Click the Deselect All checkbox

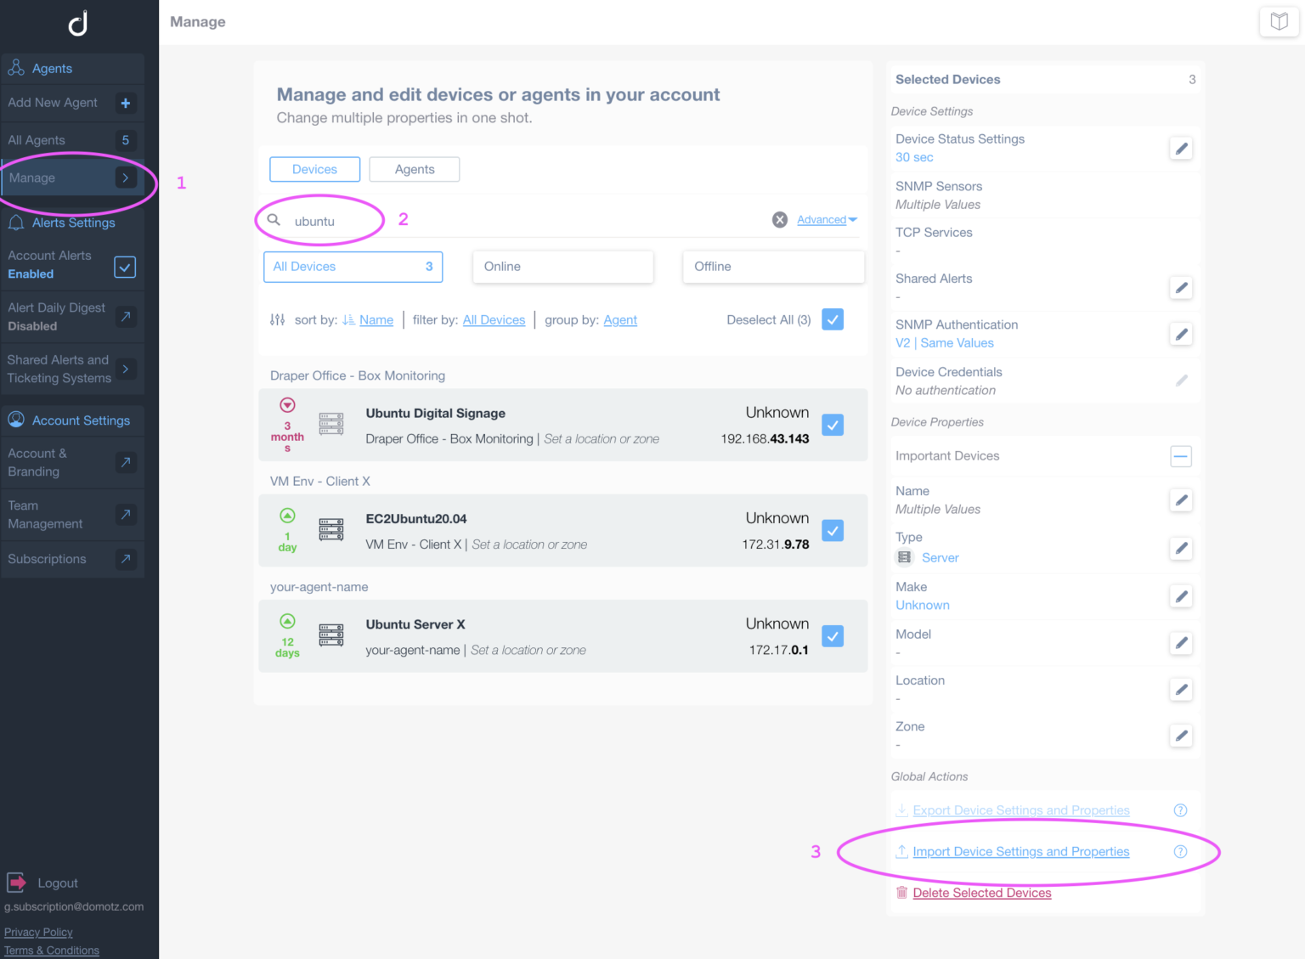[833, 319]
